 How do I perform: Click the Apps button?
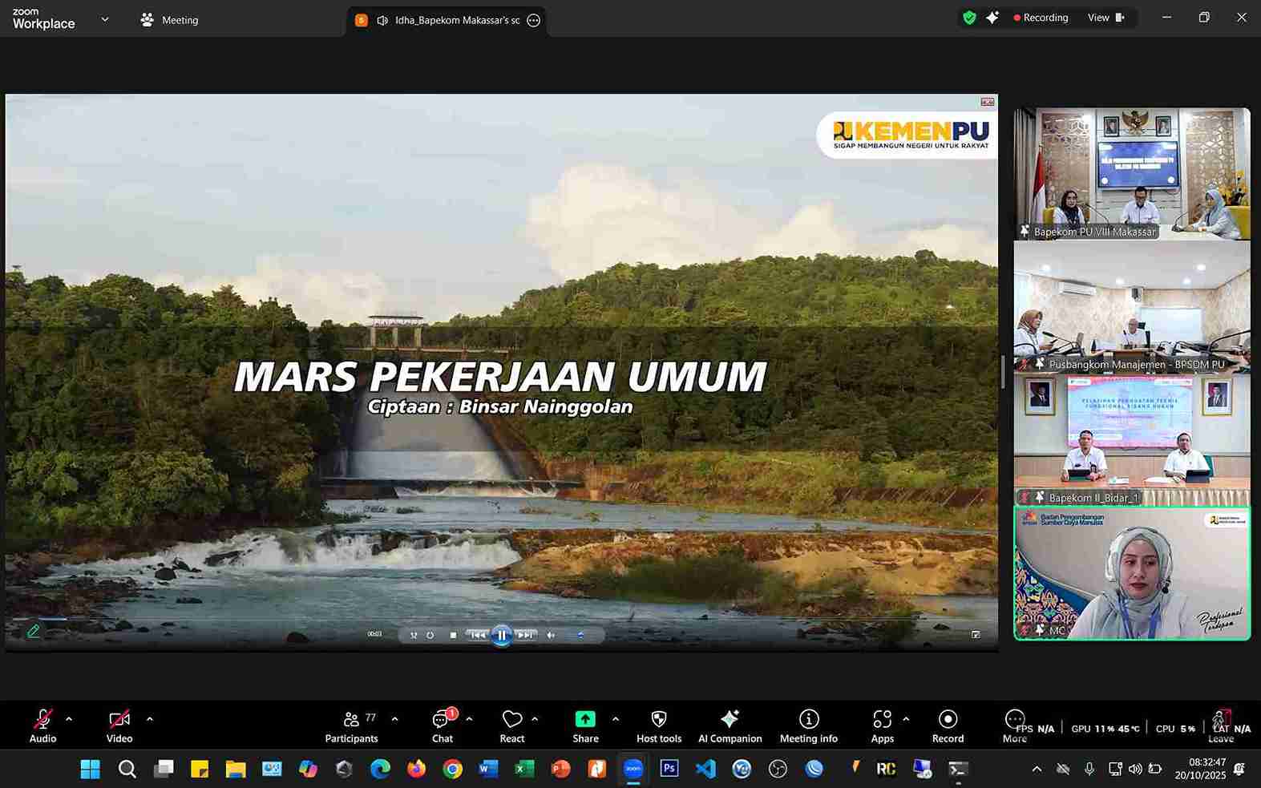pos(882,726)
